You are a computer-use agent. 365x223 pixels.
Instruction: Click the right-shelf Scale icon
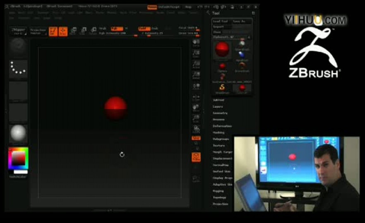click(x=196, y=119)
